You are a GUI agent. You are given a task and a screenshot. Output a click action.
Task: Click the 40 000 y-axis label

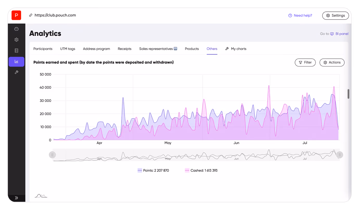pos(46,88)
